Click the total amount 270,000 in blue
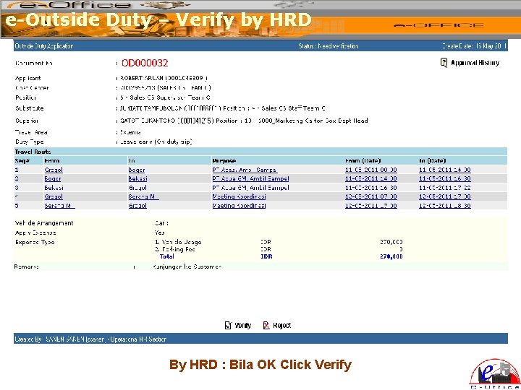 [x=391, y=256]
